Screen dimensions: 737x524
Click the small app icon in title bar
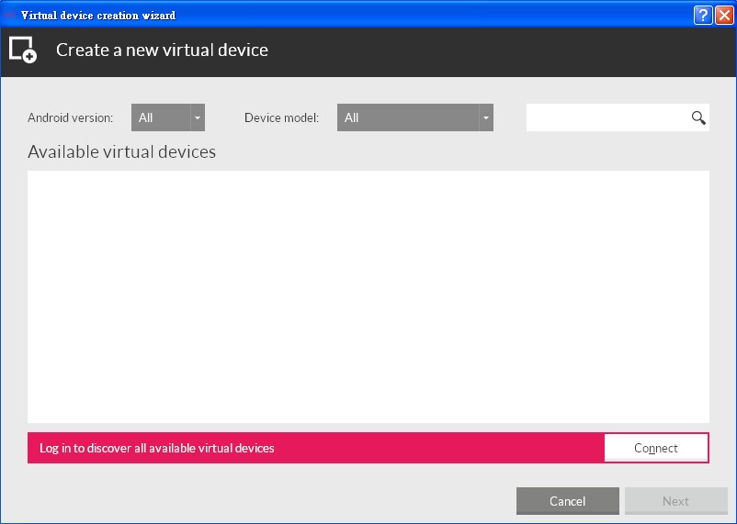coord(9,15)
